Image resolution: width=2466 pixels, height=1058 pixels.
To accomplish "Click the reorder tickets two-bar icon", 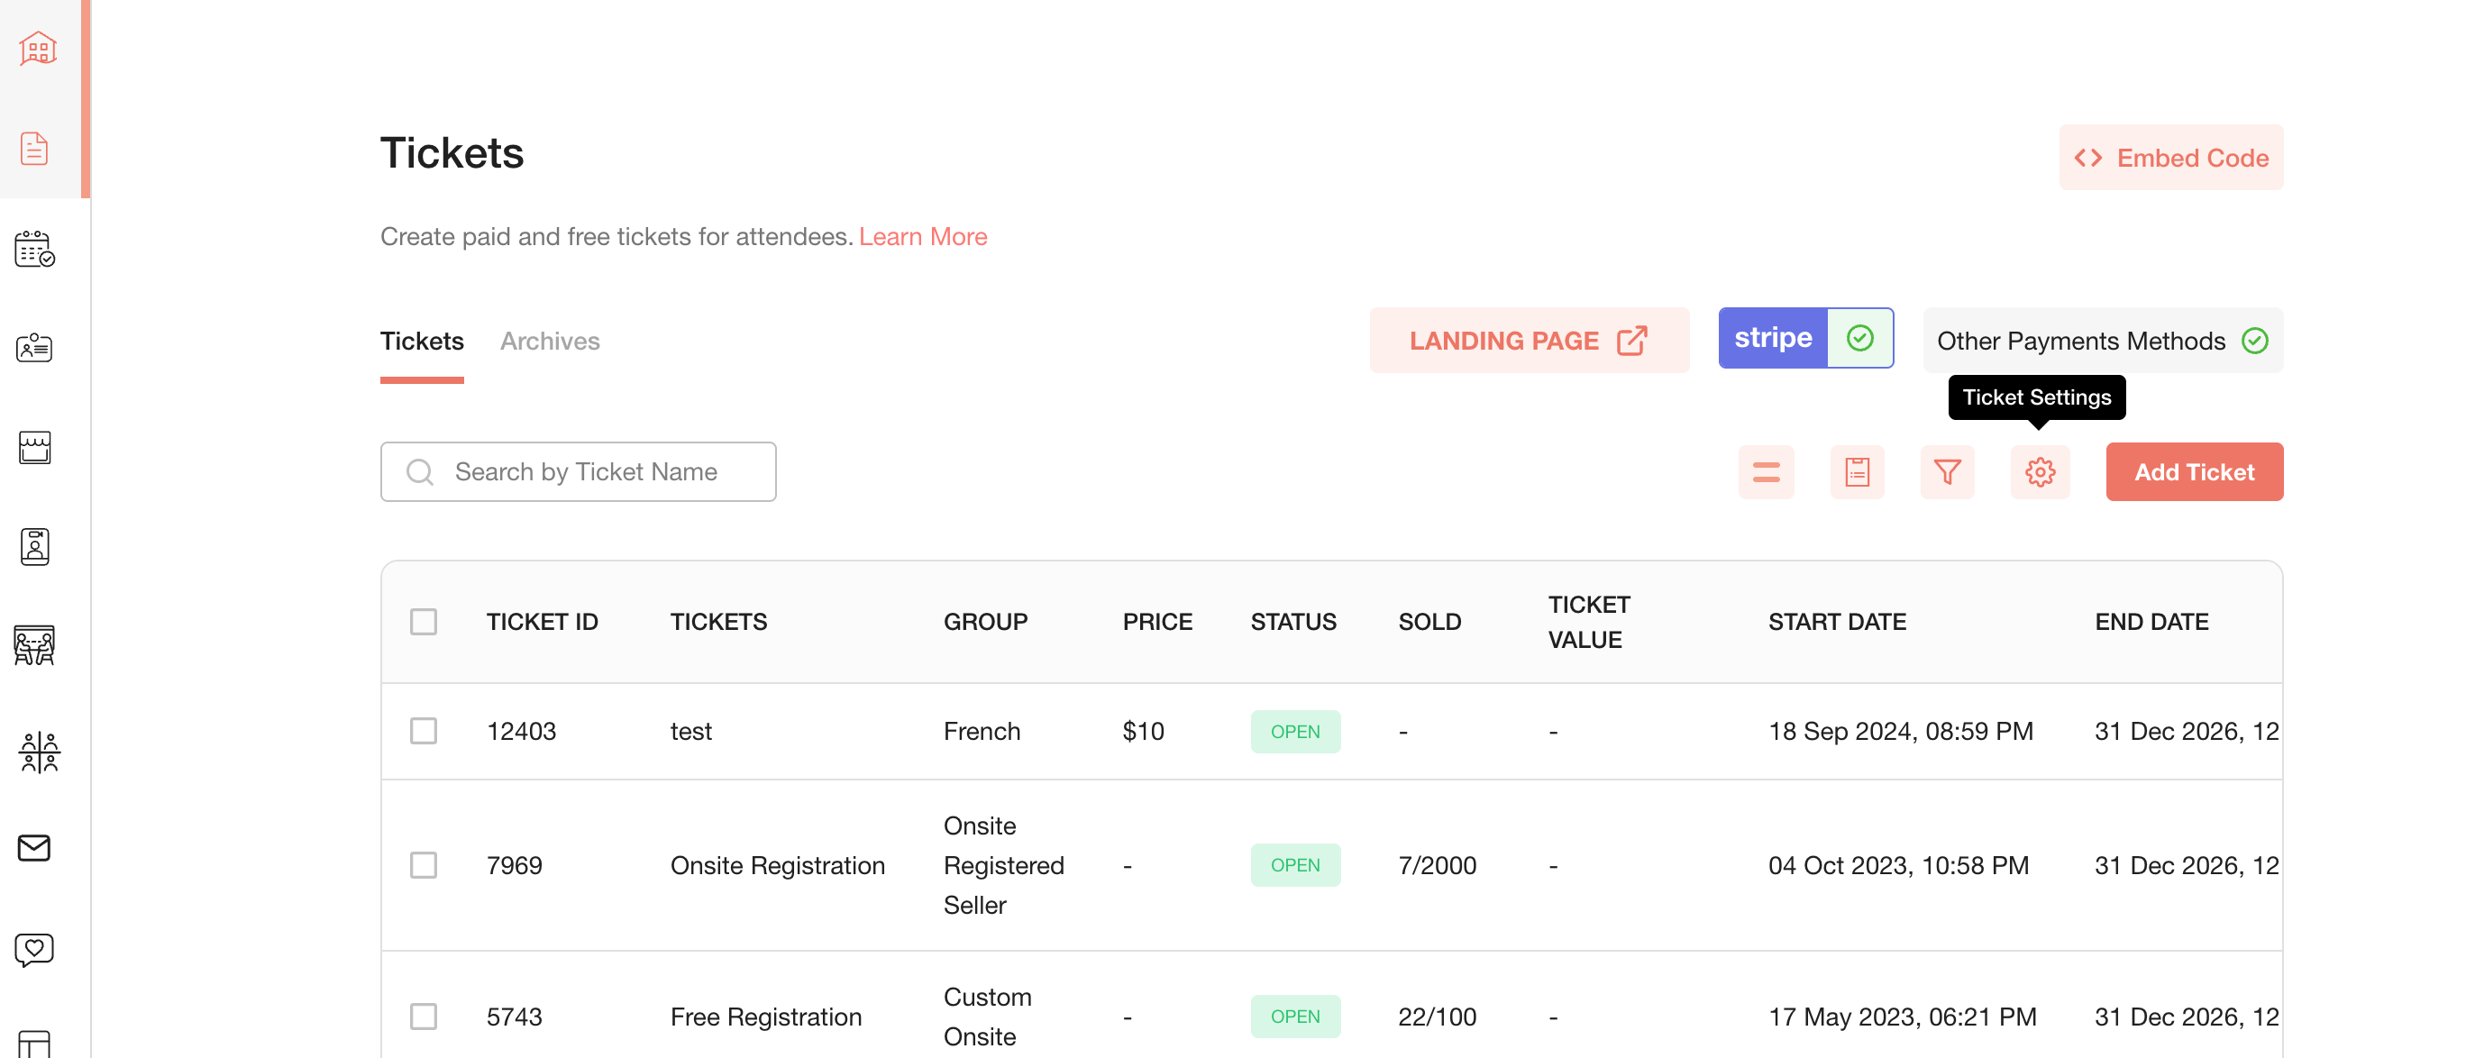I will click(1767, 472).
